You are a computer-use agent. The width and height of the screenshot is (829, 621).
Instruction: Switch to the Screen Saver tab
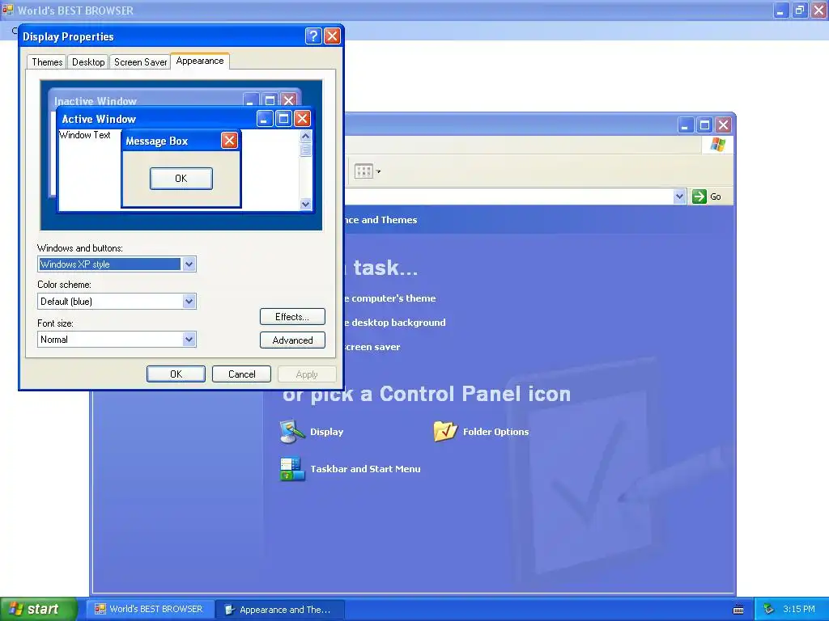(140, 61)
